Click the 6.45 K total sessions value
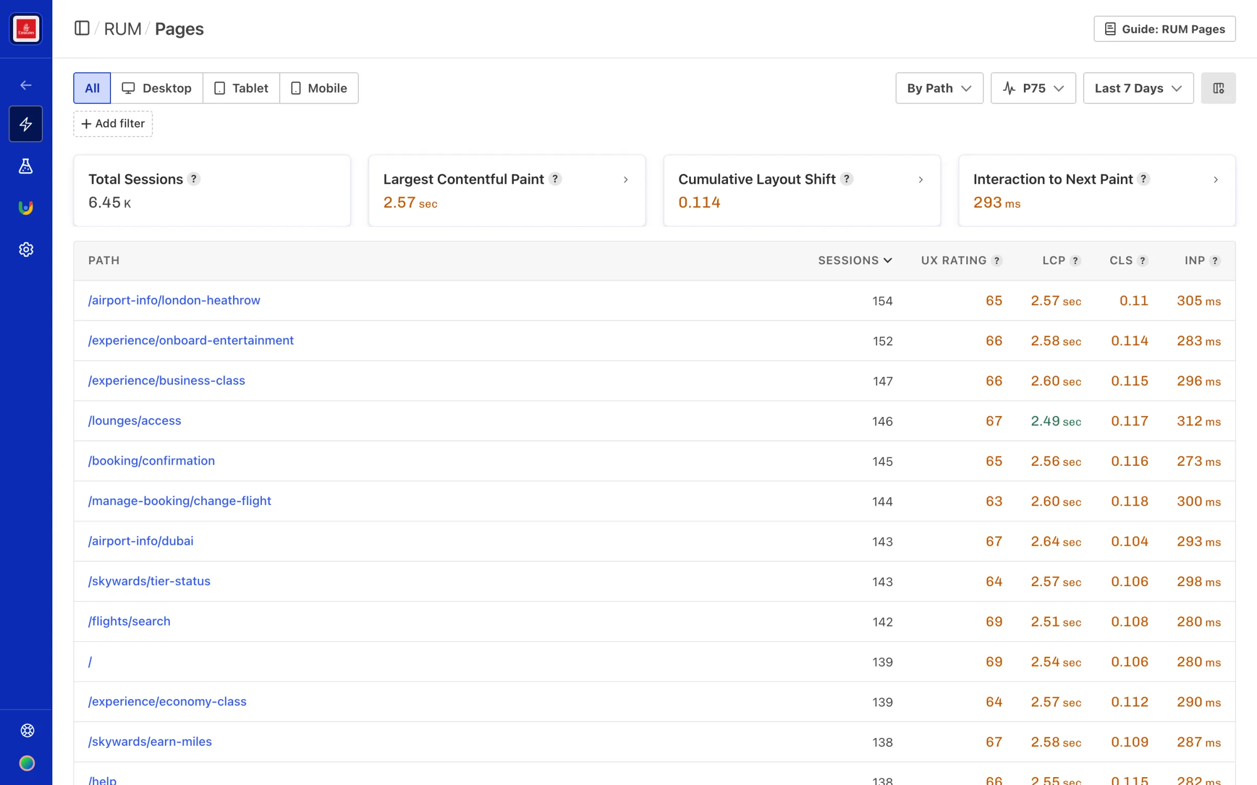Image resolution: width=1257 pixels, height=785 pixels. [109, 203]
